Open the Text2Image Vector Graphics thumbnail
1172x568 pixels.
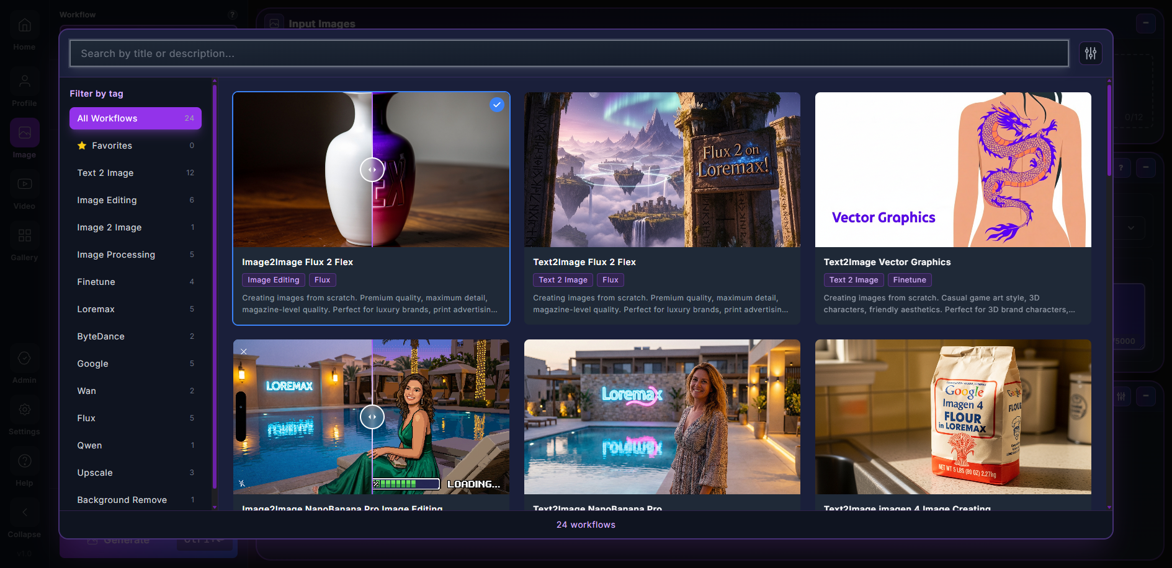pos(953,170)
